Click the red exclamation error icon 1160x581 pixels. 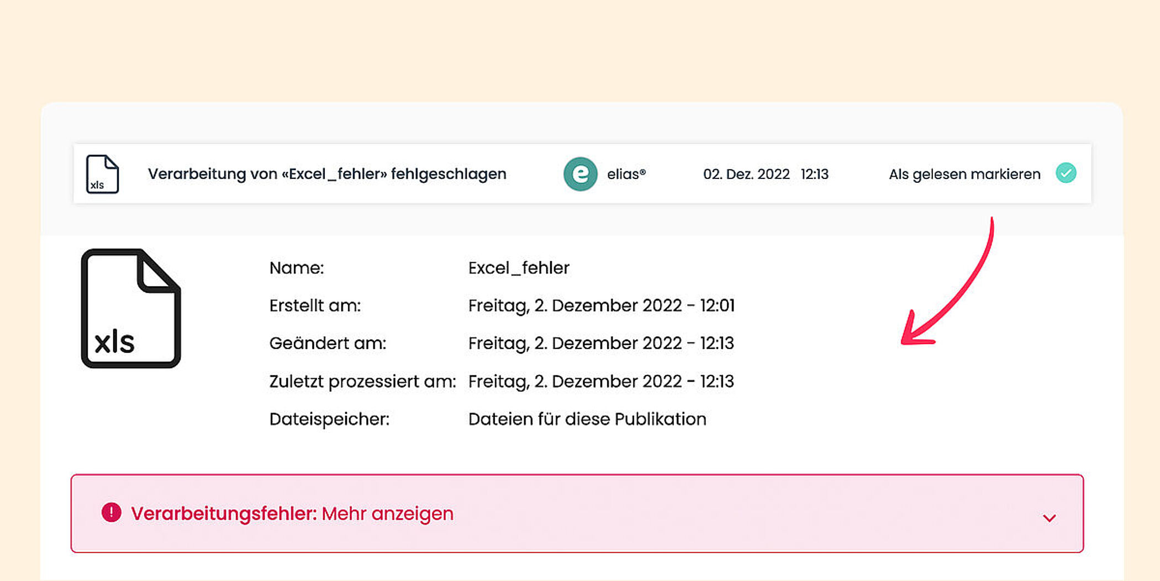click(111, 513)
